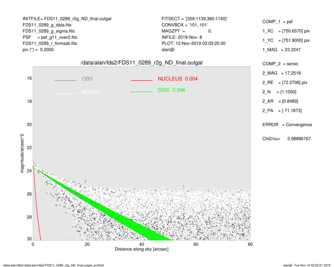Click the footer timestamp at bottom right
The height and width of the screenshot is (267, 334).
307,265
